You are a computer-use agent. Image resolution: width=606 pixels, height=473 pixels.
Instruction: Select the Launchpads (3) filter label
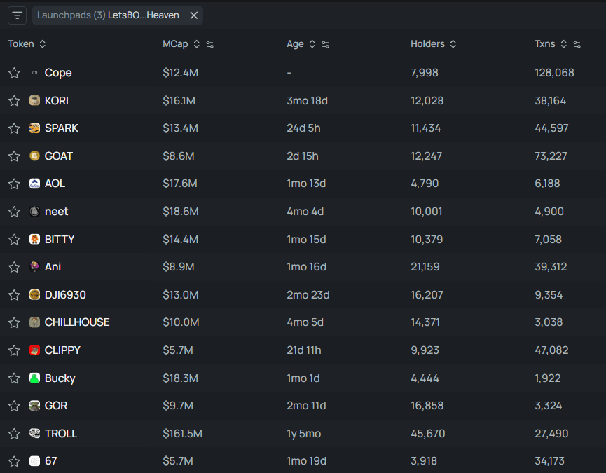[70, 15]
